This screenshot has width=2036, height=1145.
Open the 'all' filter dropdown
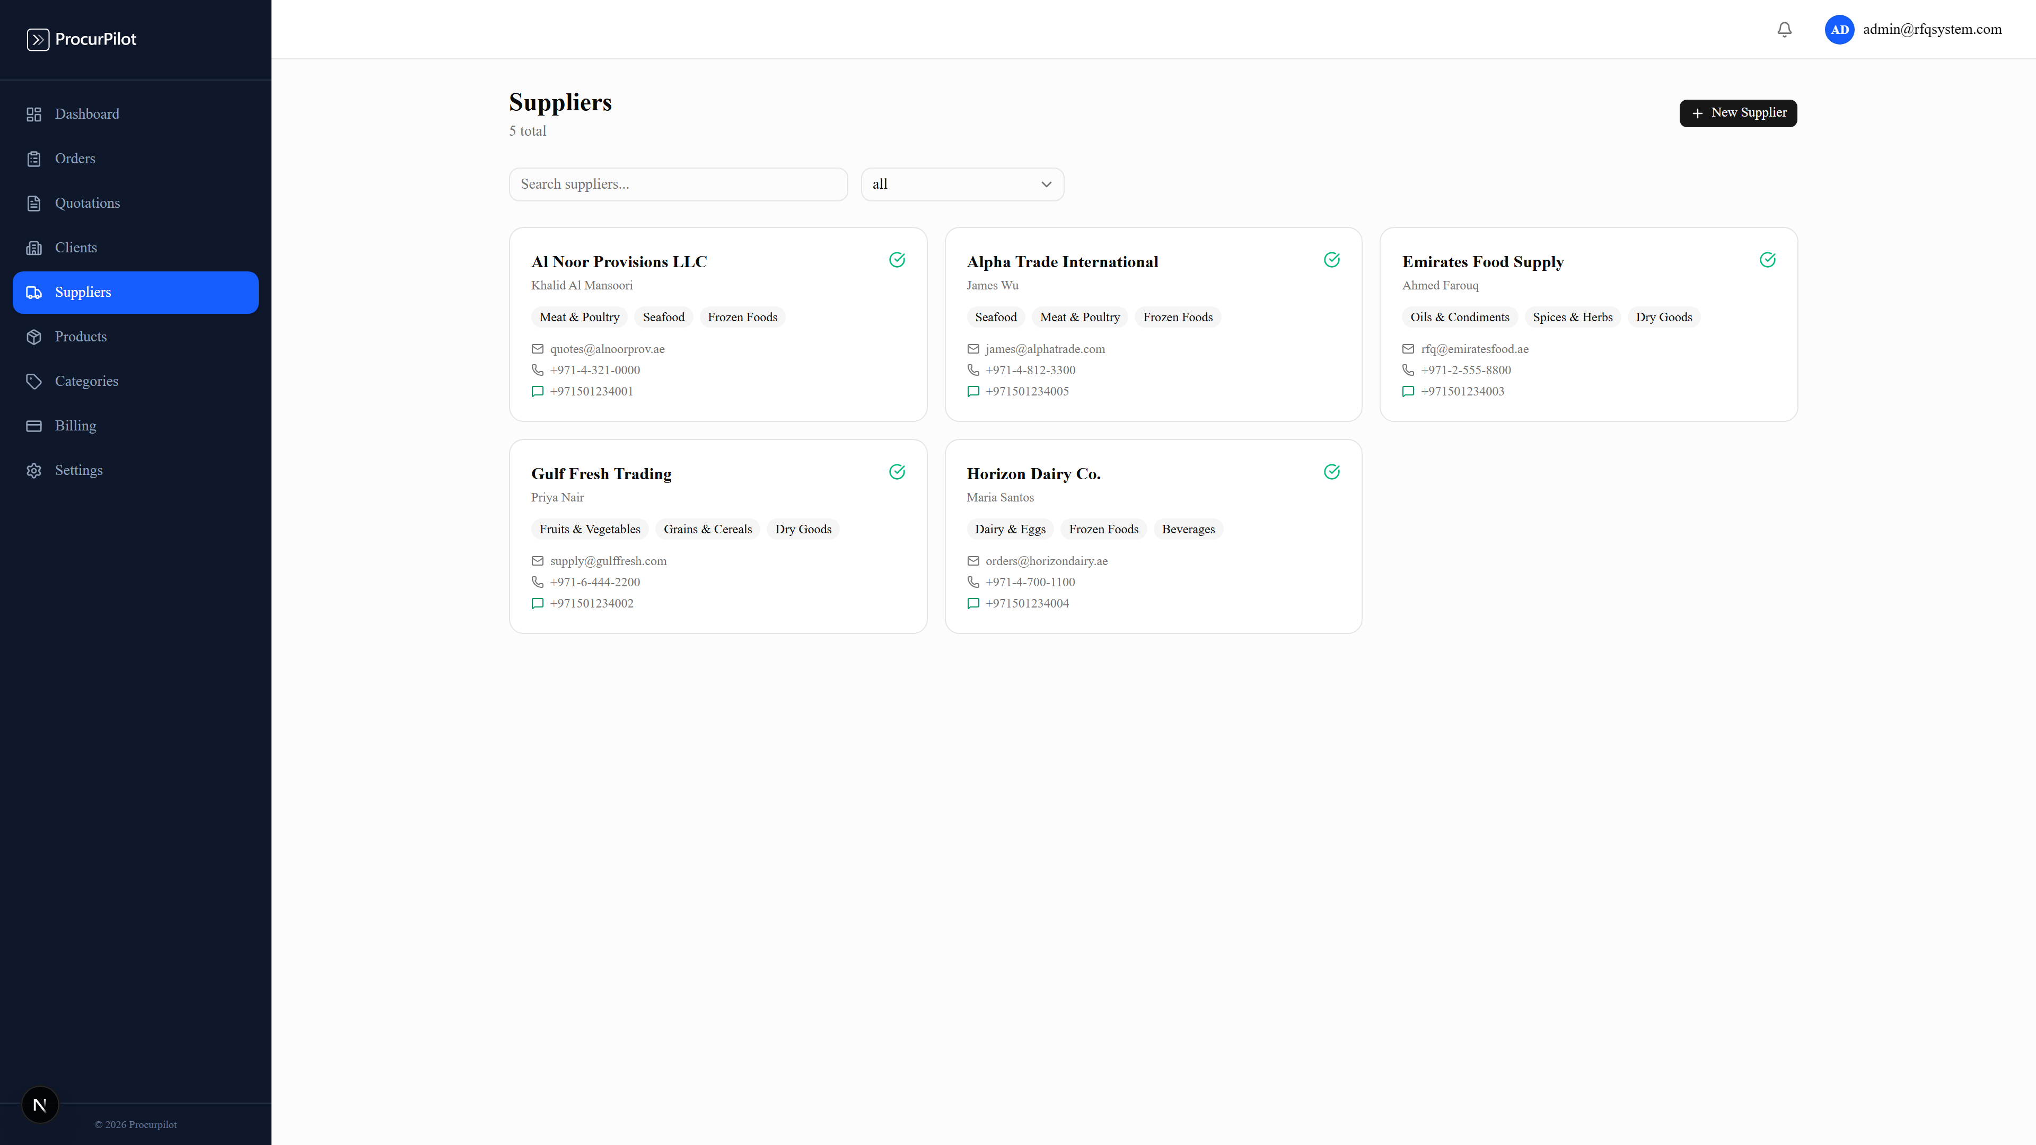tap(962, 184)
